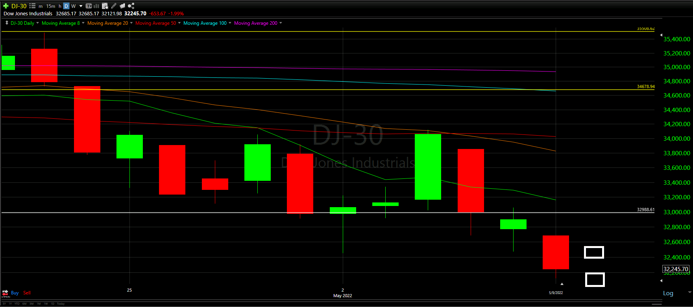Open the text/indicator template icon
Viewport: 693px width, 307px height.
(89, 6)
